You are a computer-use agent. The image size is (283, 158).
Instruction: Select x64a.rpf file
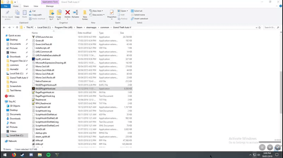coord(39,140)
